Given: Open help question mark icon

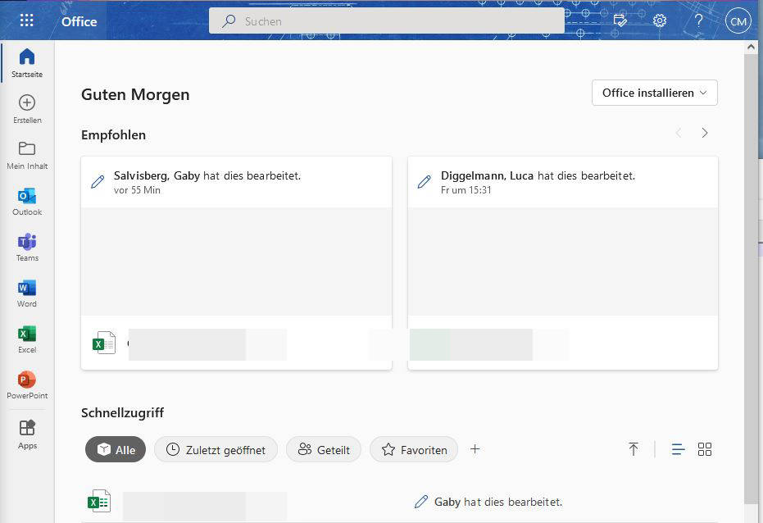Looking at the screenshot, I should coord(698,20).
